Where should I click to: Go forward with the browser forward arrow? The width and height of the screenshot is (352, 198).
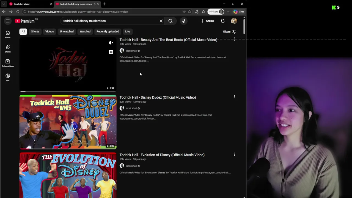[11, 12]
